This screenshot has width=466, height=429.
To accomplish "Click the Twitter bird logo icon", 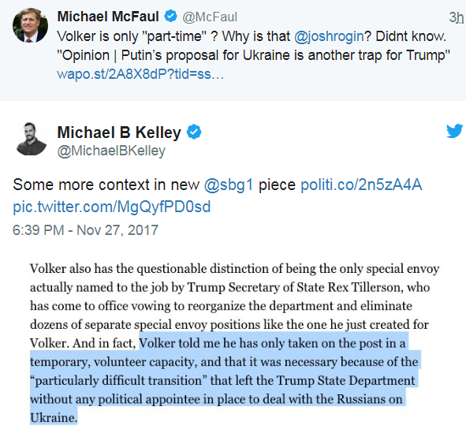I will pos(454,131).
